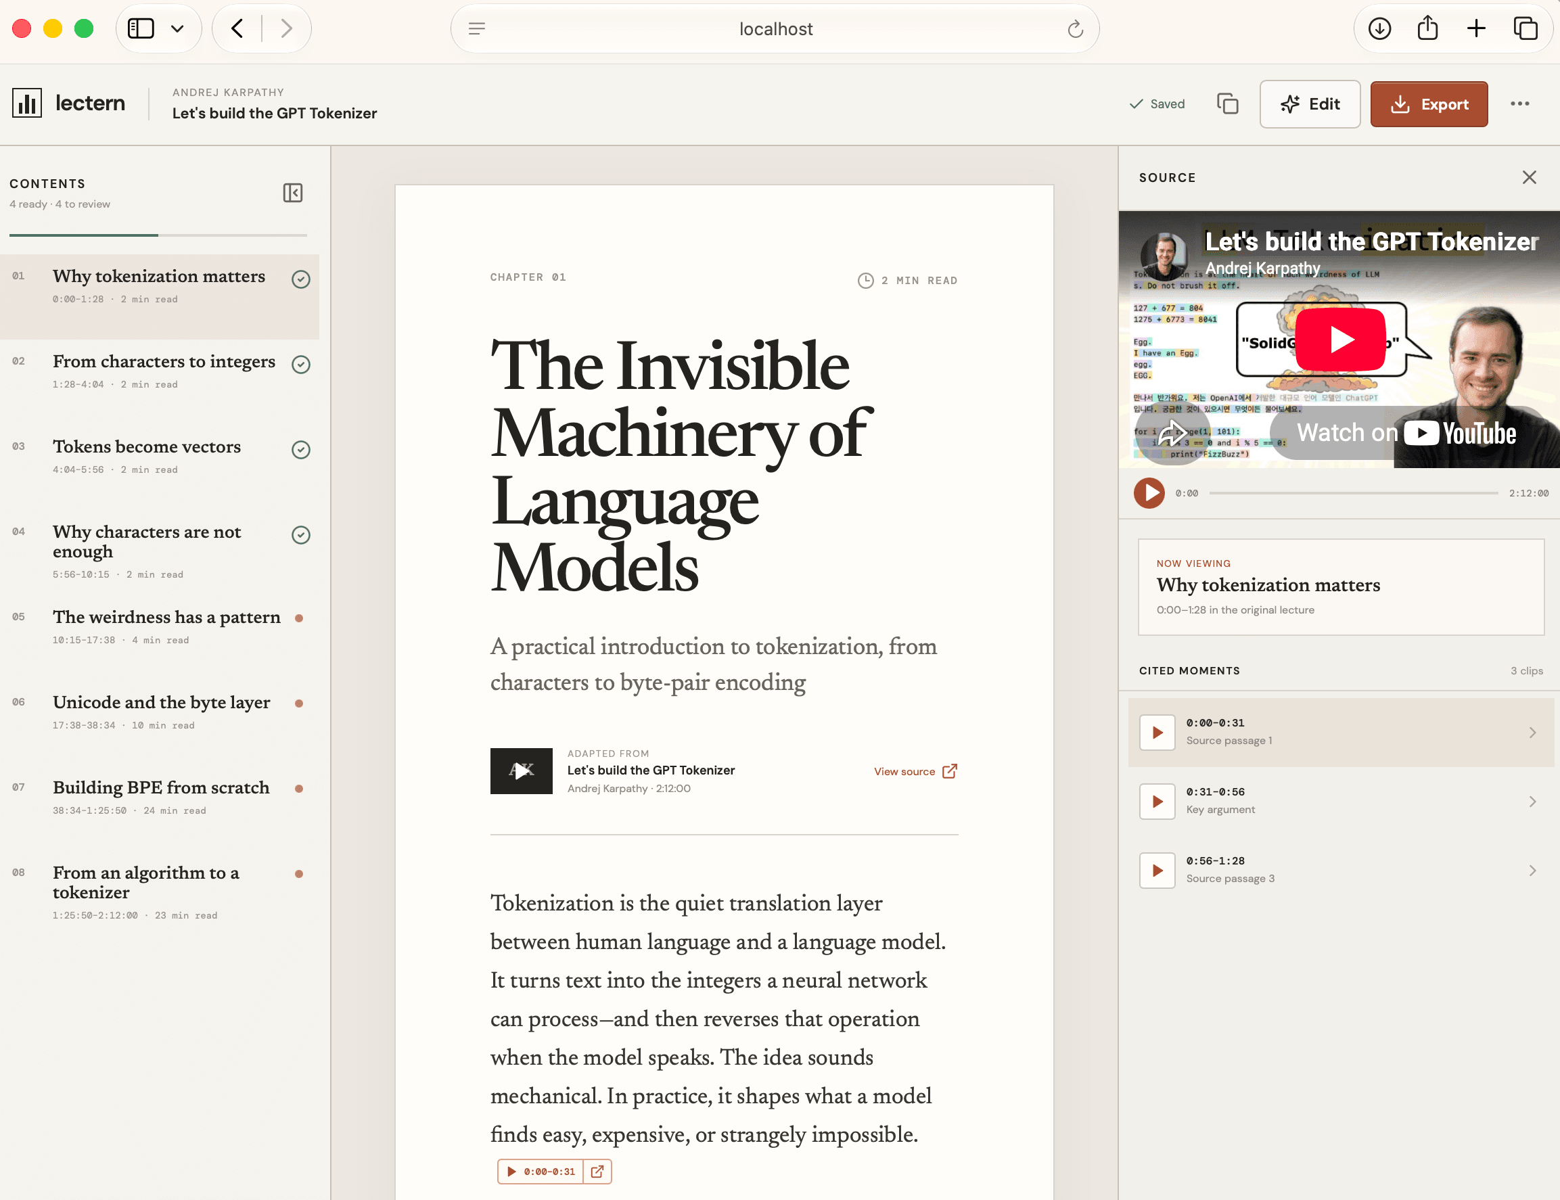1560x1200 pixels.
Task: Click the localhost address bar
Action: pos(775,28)
